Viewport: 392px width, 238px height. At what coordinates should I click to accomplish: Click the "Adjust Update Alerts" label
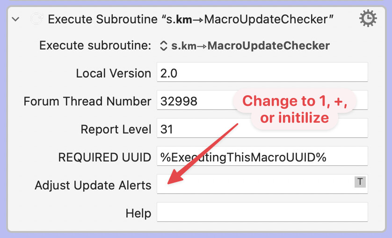tap(93, 185)
